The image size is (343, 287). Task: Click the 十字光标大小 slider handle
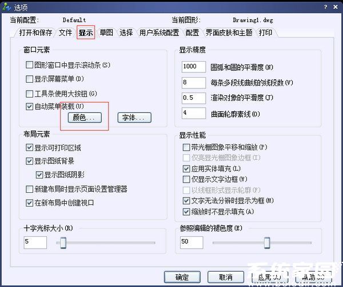pos(63,242)
